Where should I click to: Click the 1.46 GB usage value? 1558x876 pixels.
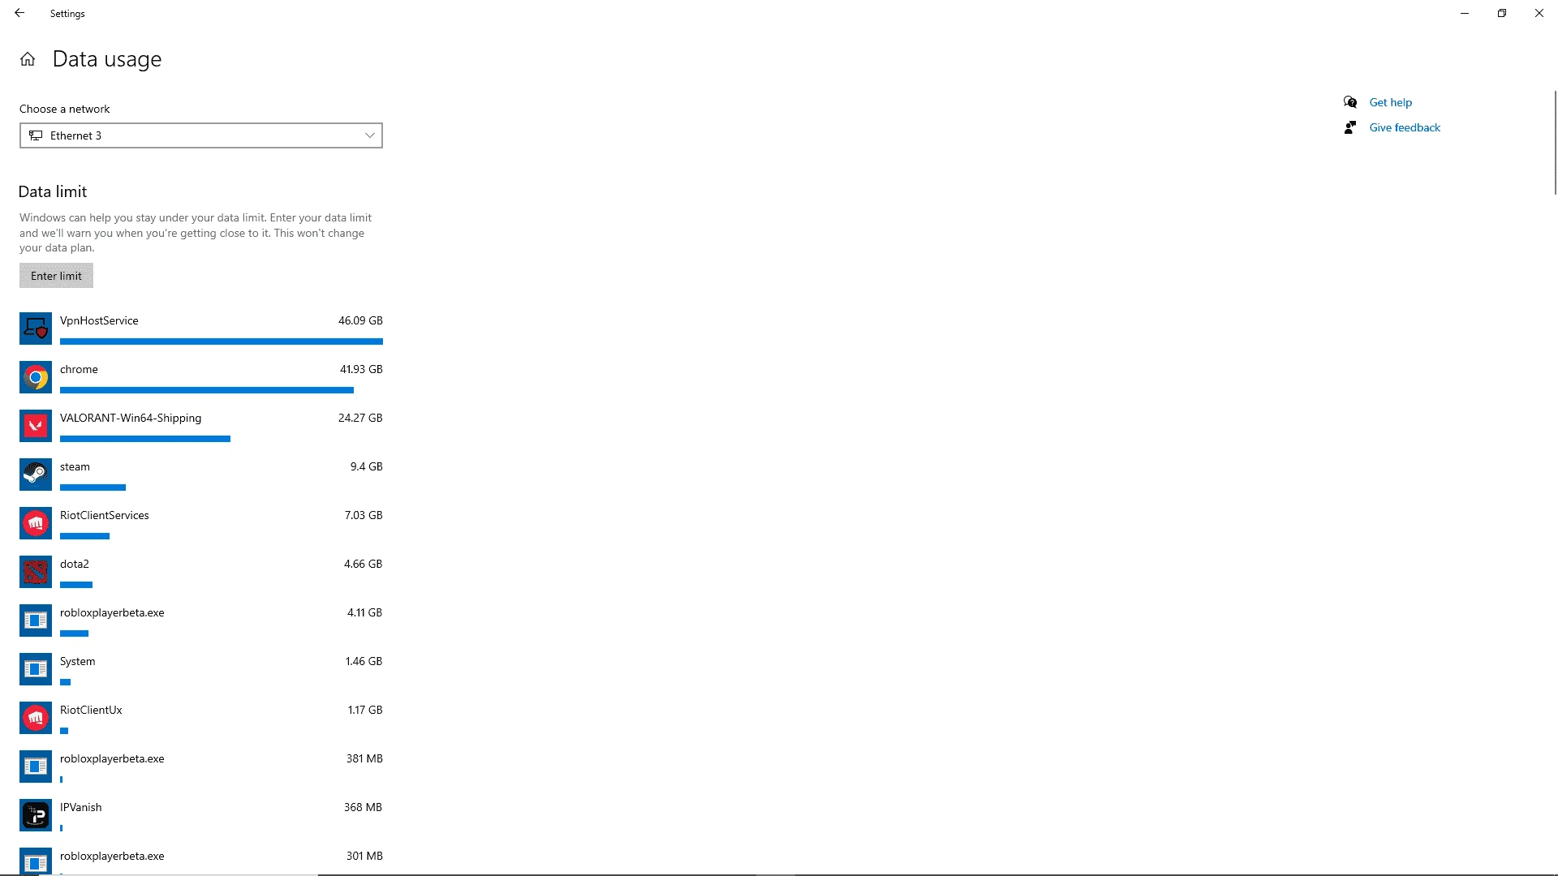pyautogui.click(x=364, y=661)
